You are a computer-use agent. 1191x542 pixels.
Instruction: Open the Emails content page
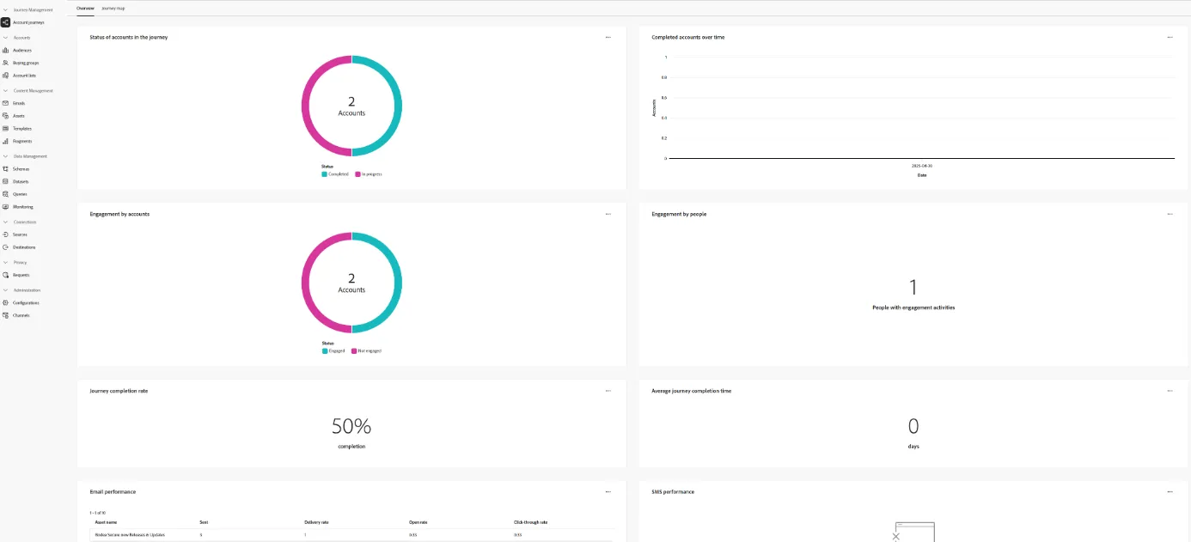tap(19, 103)
